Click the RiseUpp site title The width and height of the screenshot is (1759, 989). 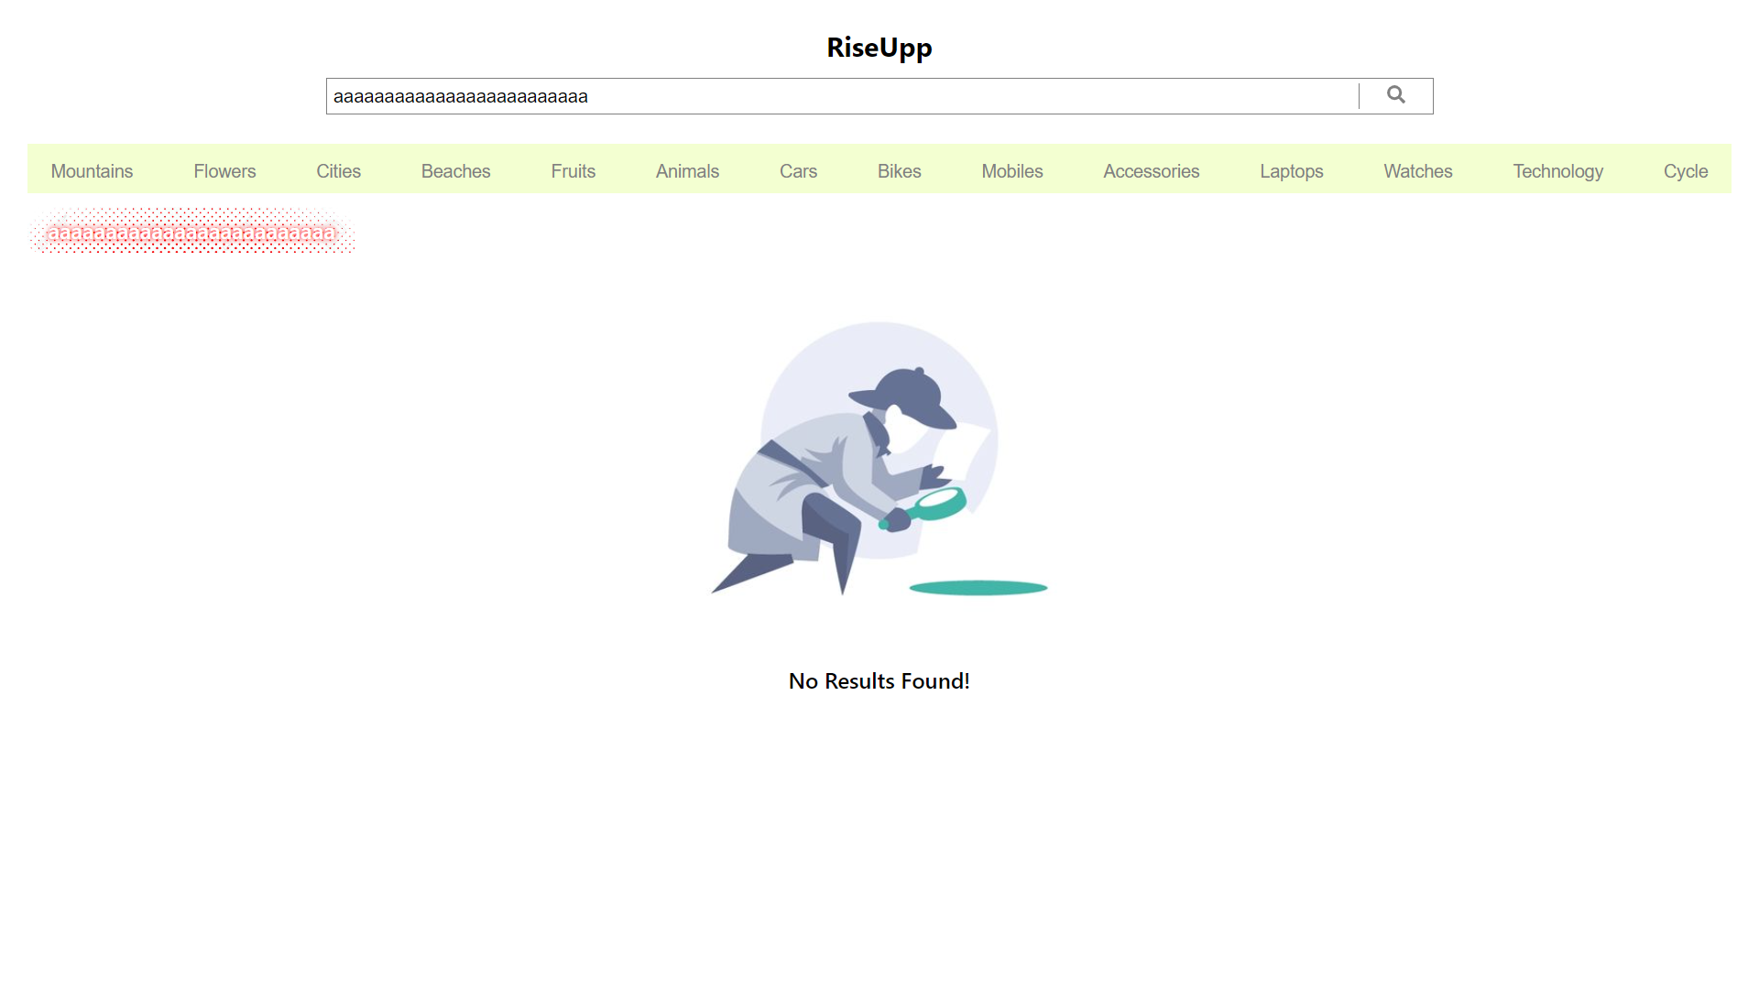tap(879, 48)
